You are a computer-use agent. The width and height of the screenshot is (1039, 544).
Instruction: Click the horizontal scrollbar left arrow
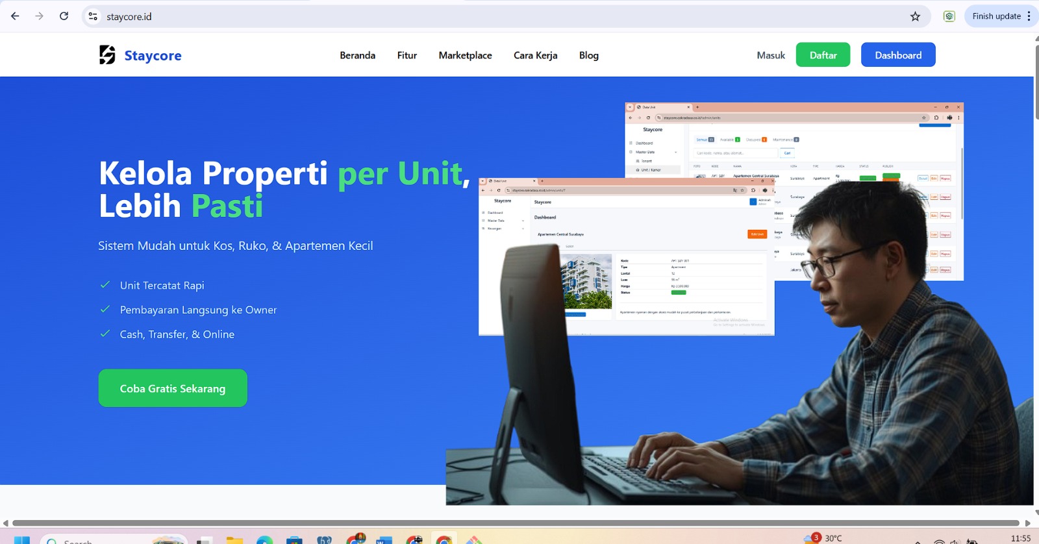tap(5, 523)
